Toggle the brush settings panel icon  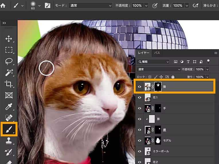point(48,5)
